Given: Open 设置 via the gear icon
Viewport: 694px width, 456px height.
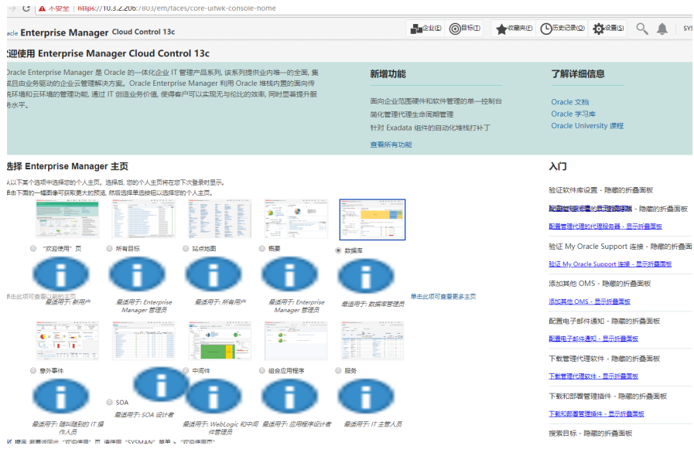Looking at the screenshot, I should 600,29.
